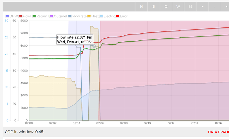The image size is (229, 140).
Task: Switch to the W week view
Action: coord(178,7)
